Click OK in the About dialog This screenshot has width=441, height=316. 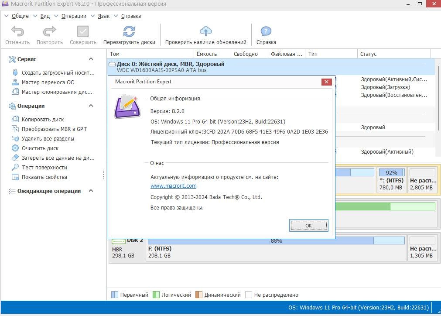tap(308, 226)
